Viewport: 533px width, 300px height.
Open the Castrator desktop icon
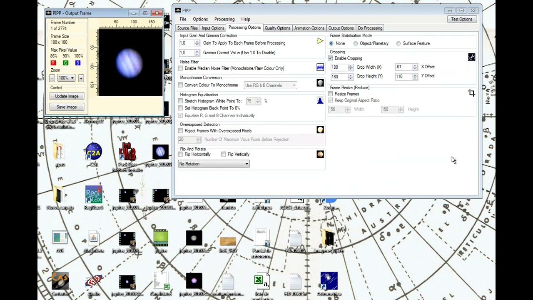60,284
